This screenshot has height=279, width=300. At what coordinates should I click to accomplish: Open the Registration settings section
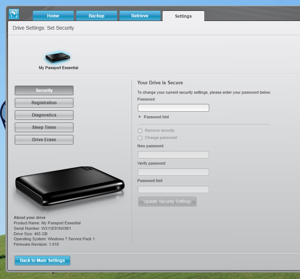(44, 103)
